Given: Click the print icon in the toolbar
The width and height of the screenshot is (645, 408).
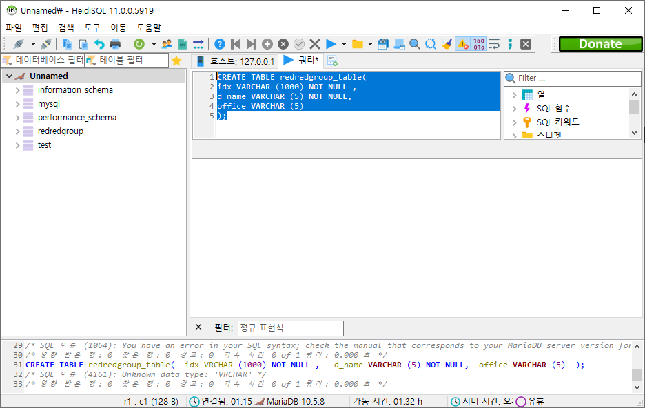Looking at the screenshot, I should click(x=115, y=44).
